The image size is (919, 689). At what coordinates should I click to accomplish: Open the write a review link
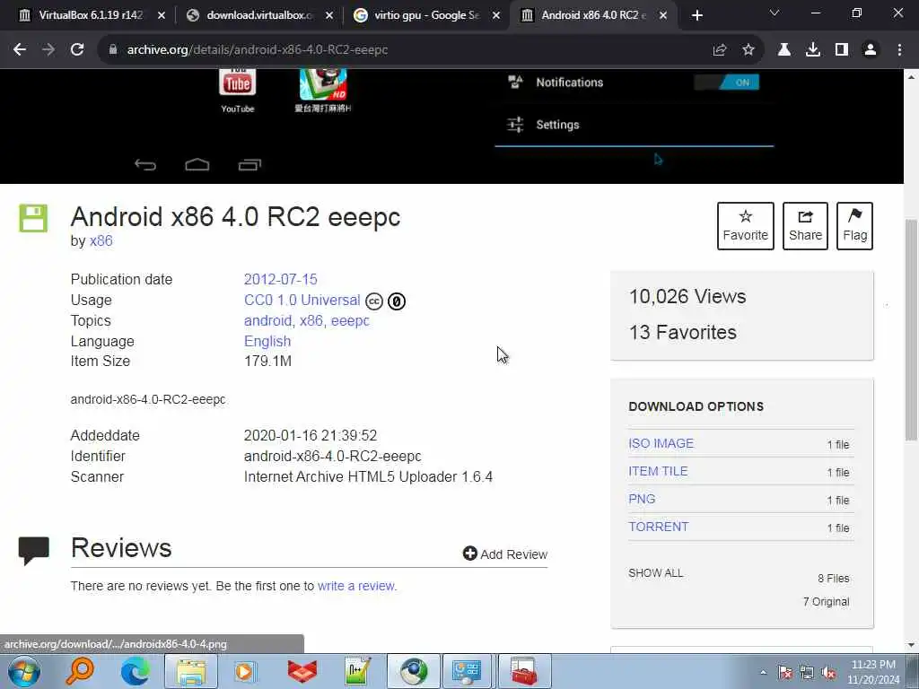click(x=355, y=586)
